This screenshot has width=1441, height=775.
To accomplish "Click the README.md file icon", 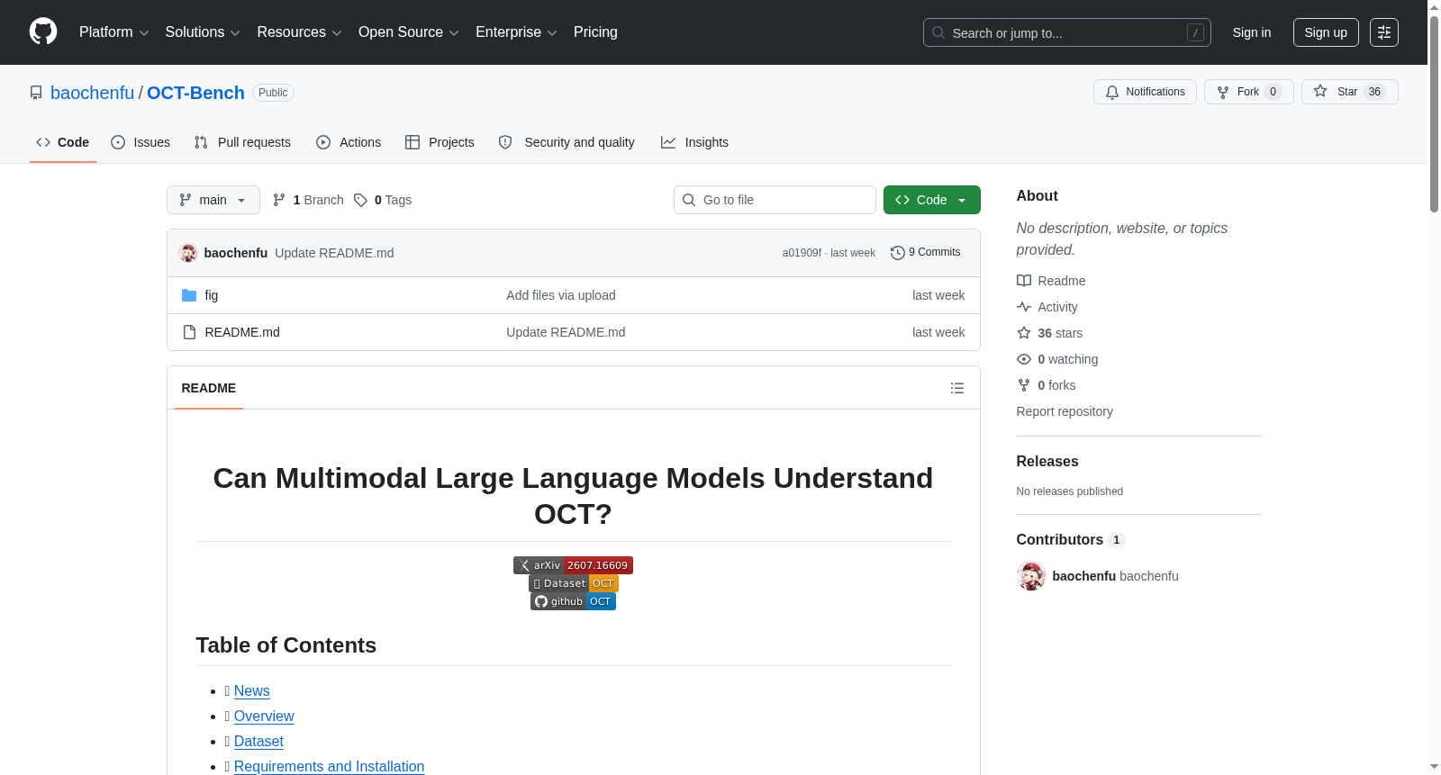I will (x=189, y=332).
